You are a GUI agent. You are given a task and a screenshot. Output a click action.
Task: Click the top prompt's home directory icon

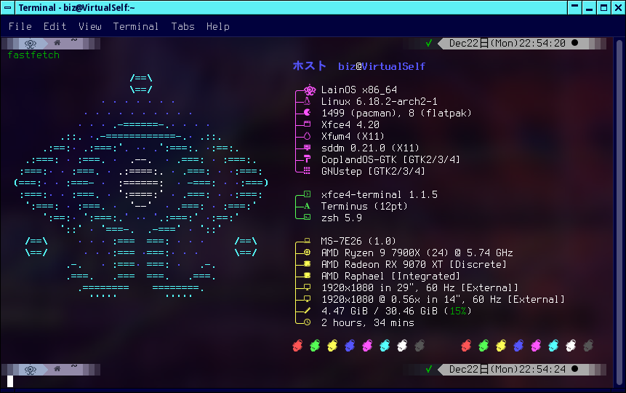click(57, 43)
